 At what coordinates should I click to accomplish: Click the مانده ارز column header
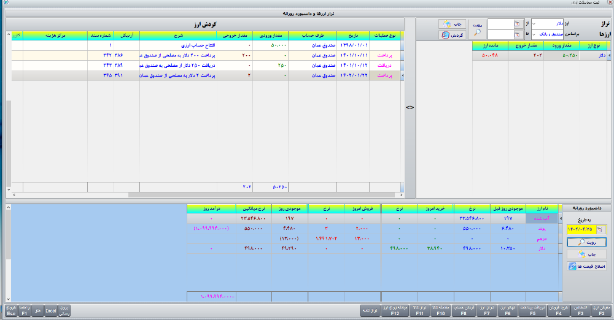(490, 46)
